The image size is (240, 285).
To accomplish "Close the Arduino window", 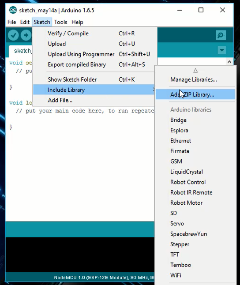I will pos(222,10).
